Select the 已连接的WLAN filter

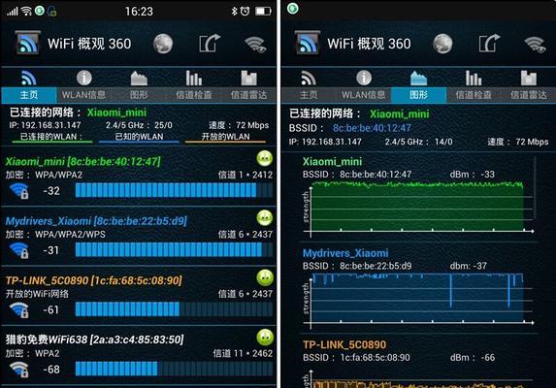[x=51, y=137]
